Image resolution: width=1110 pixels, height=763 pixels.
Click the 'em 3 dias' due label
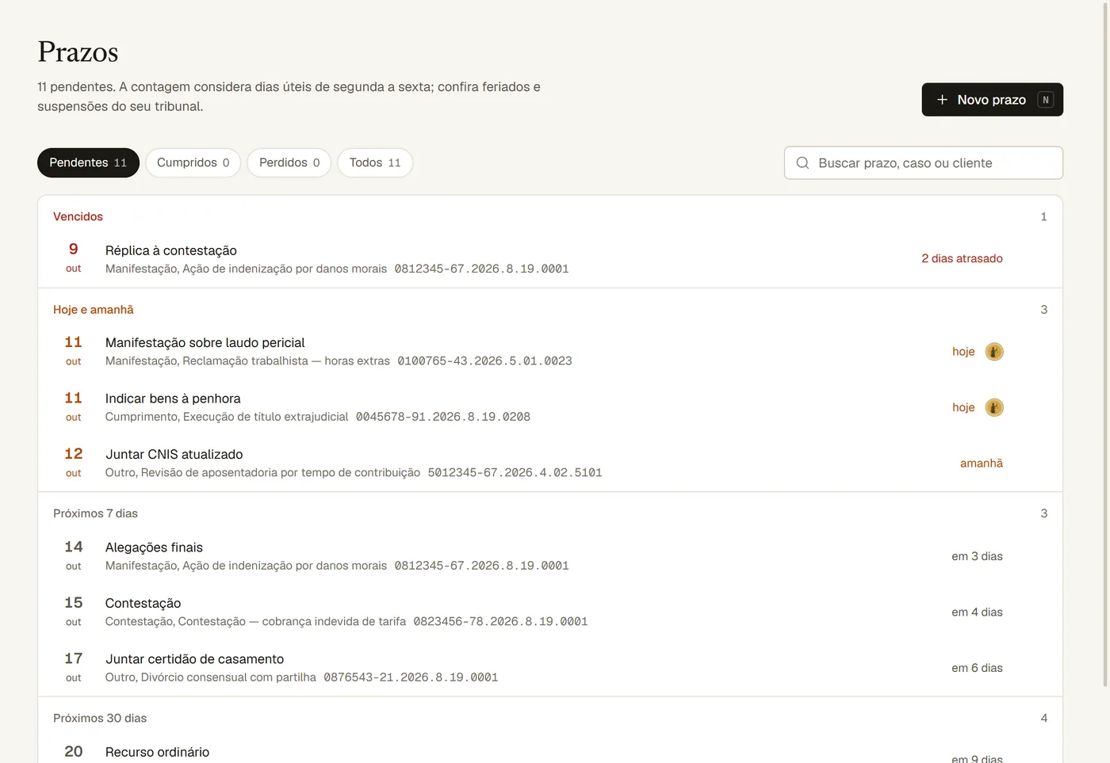(x=977, y=556)
